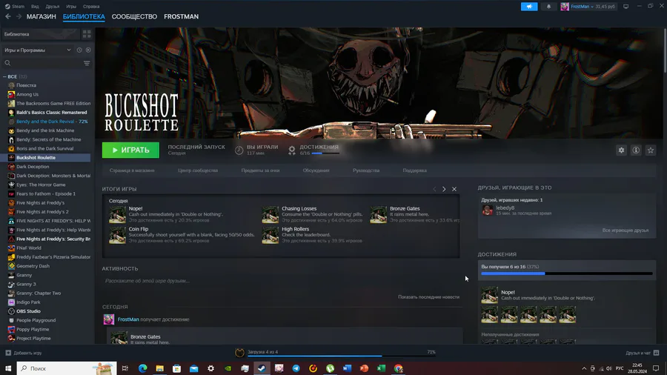Open the Steam menu
This screenshot has height=375, width=667.
pos(15,7)
